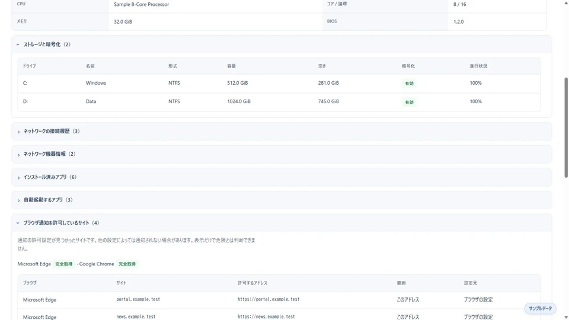The width and height of the screenshot is (569, 320).
Task: Click the 281.0 GiB free space value
Action: coord(328,83)
